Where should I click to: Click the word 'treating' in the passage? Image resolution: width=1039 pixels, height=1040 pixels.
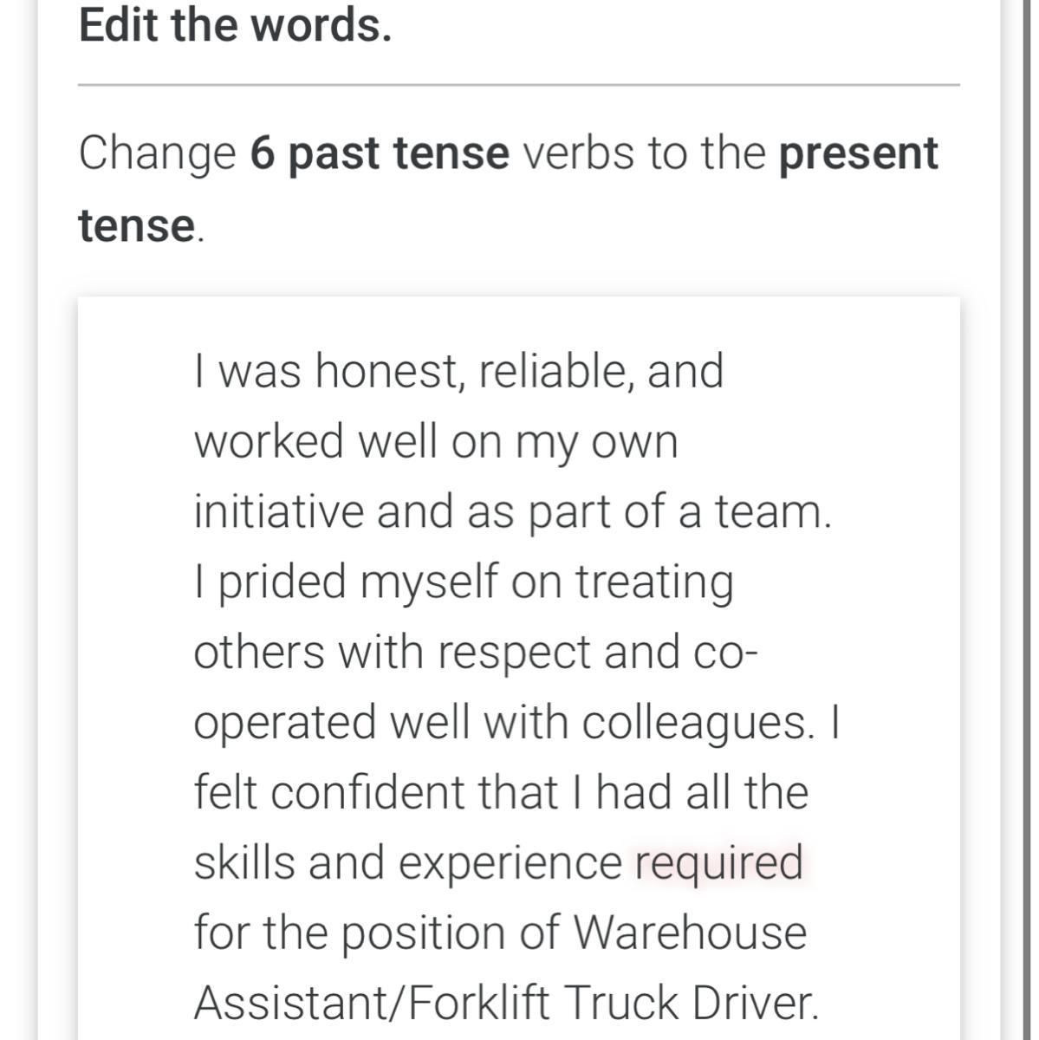pos(654,582)
